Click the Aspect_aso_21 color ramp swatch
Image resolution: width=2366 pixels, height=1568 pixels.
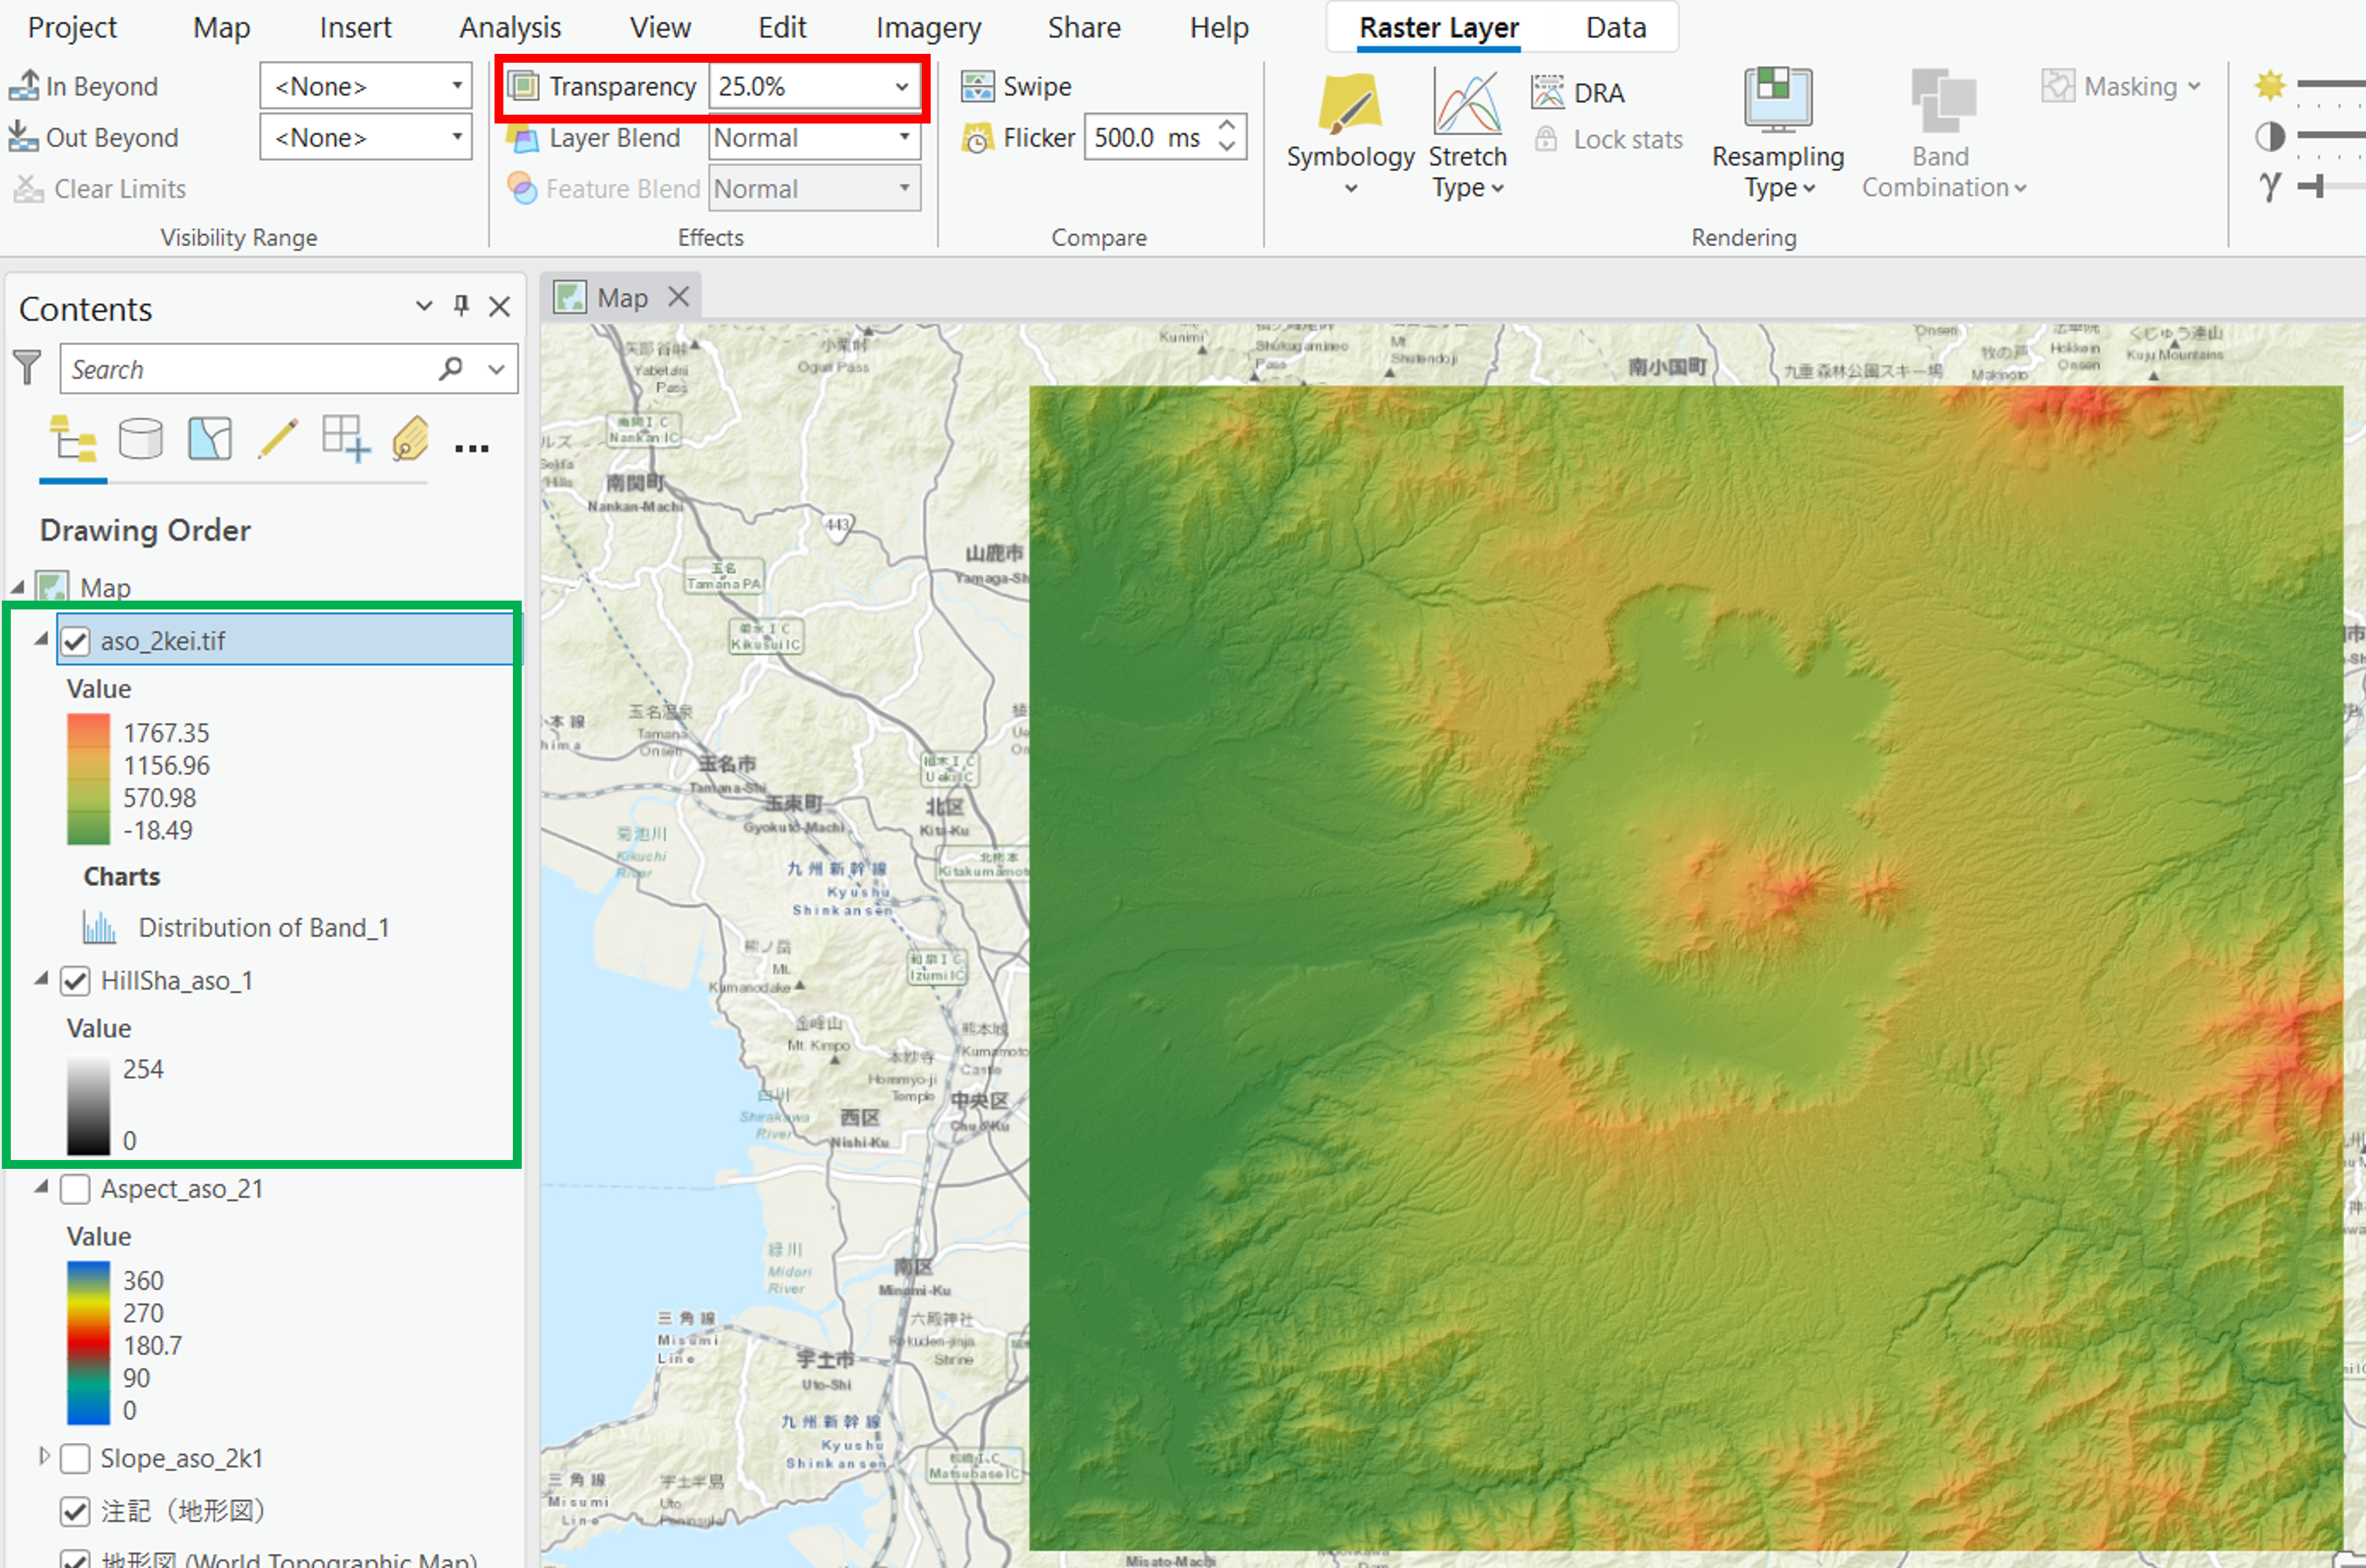pyautogui.click(x=88, y=1343)
